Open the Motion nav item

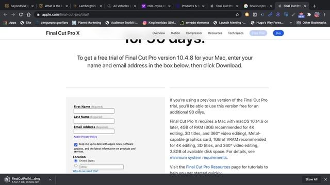[x=175, y=33]
